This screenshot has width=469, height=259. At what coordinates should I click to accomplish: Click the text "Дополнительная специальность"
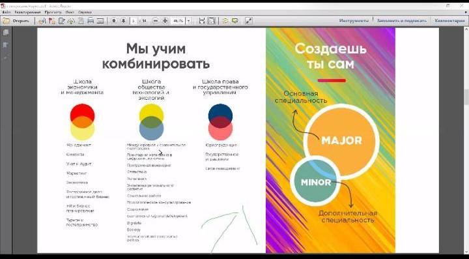pos(348,217)
